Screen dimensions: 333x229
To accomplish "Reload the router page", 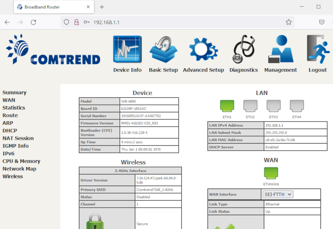I will (33, 22).
